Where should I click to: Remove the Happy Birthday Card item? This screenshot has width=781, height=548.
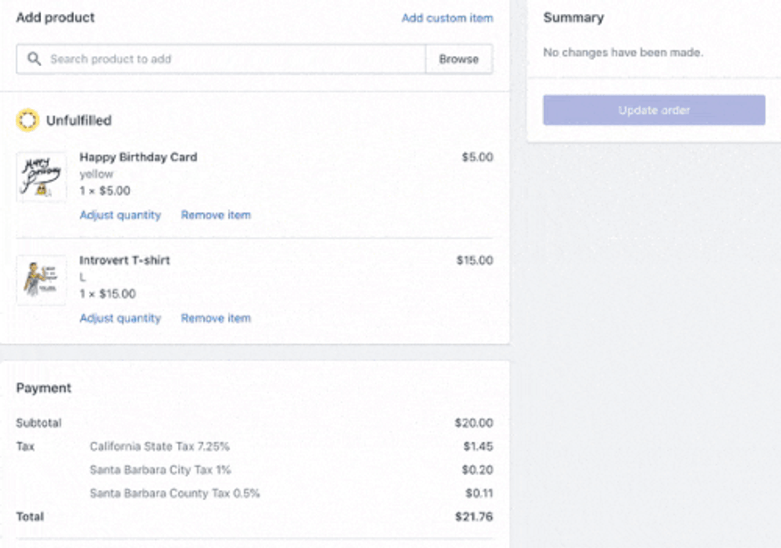[216, 215]
